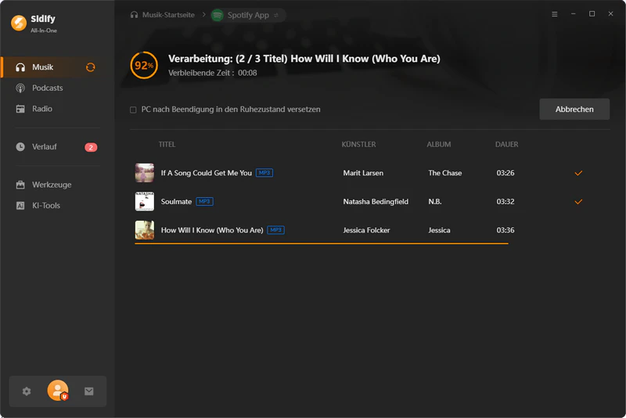Open the Verlauf history page
The width and height of the screenshot is (626, 418).
click(44, 146)
